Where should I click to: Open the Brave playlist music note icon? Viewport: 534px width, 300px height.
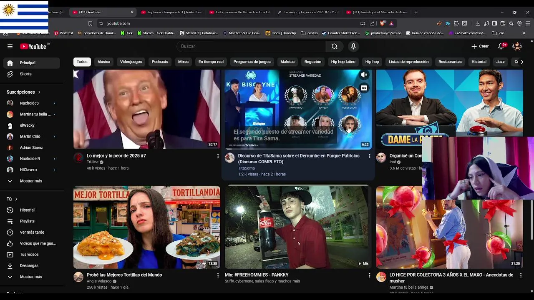(486, 23)
